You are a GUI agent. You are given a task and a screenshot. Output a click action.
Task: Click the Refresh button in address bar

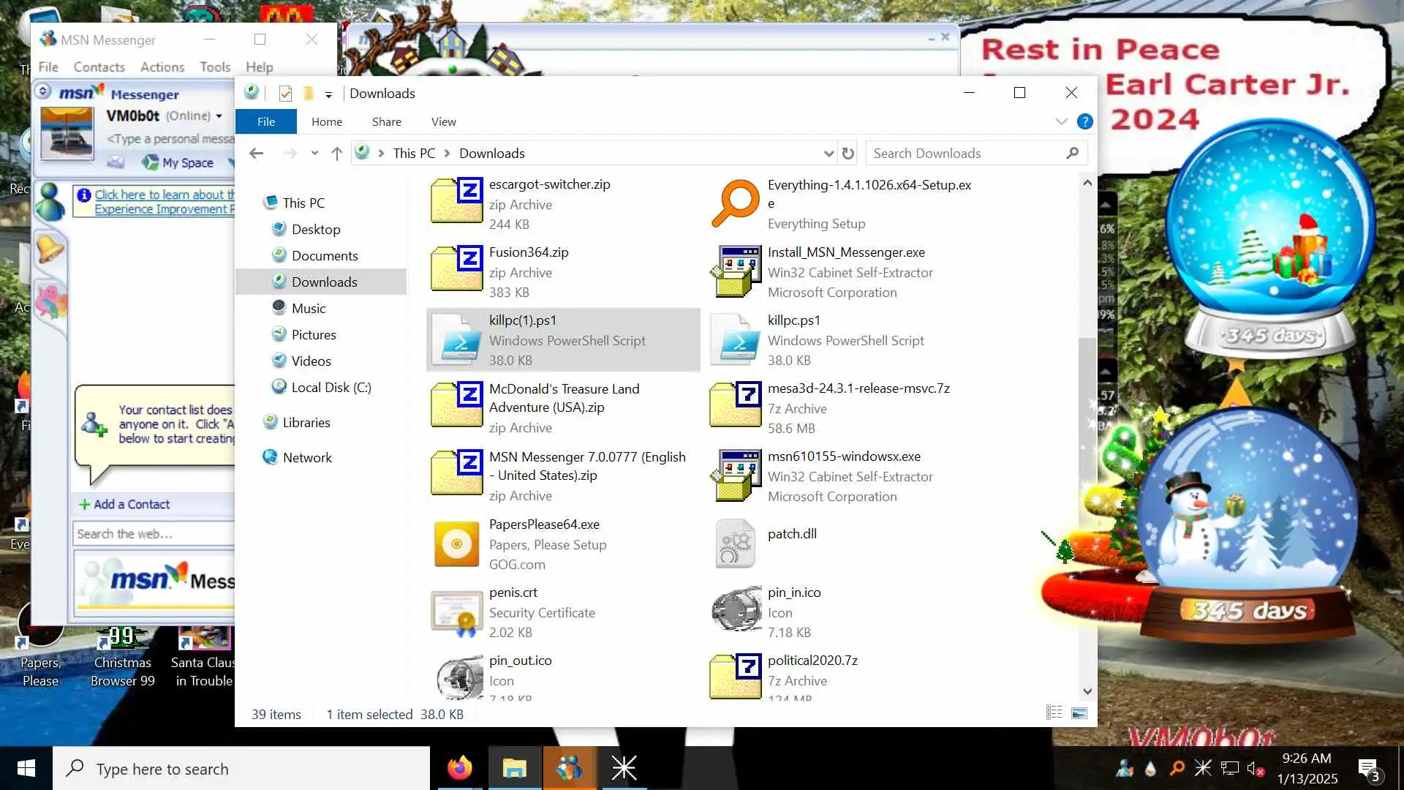848,154
